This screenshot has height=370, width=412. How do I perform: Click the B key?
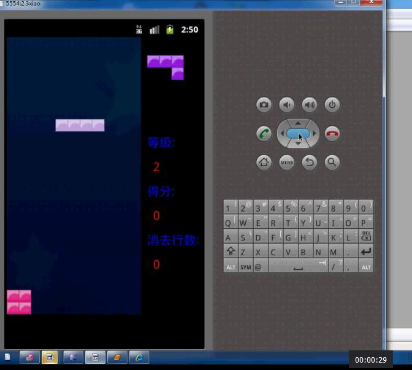[306, 251]
